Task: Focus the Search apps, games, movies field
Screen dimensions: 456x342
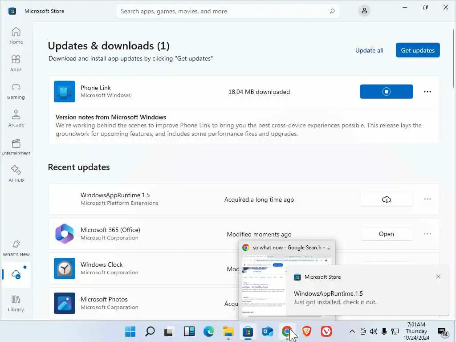Action: tap(228, 11)
